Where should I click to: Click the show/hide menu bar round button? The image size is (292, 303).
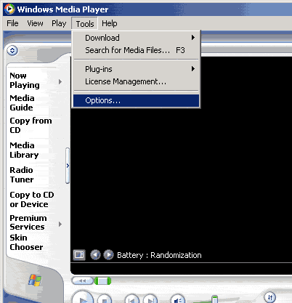click(12, 50)
